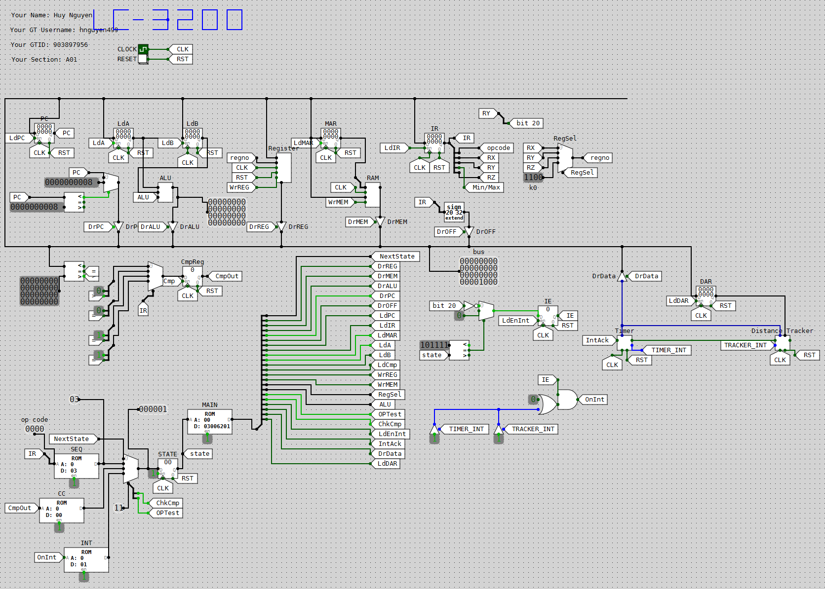Select the ALU component block
The width and height of the screenshot is (825, 589).
[x=165, y=192]
